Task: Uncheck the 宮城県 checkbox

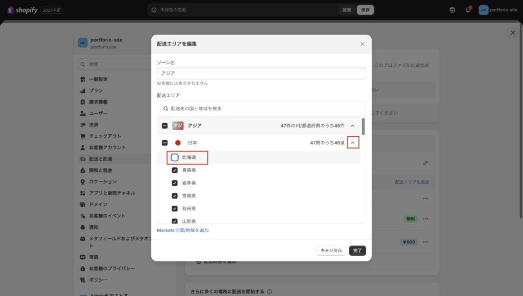Action: point(175,195)
